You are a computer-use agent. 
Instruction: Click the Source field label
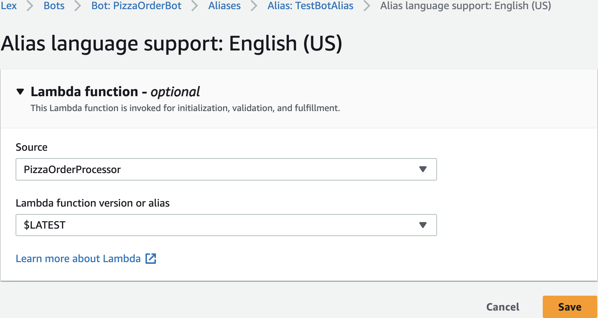click(32, 147)
